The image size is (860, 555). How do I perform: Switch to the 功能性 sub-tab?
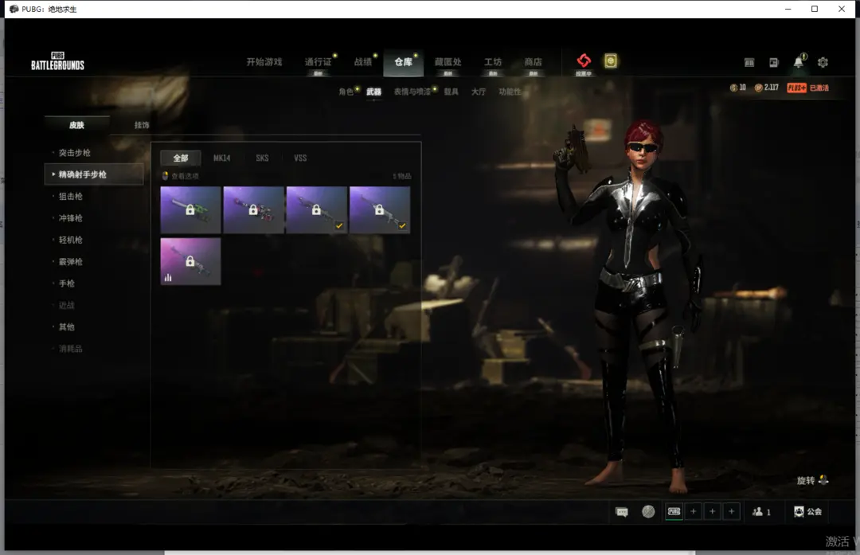(510, 92)
